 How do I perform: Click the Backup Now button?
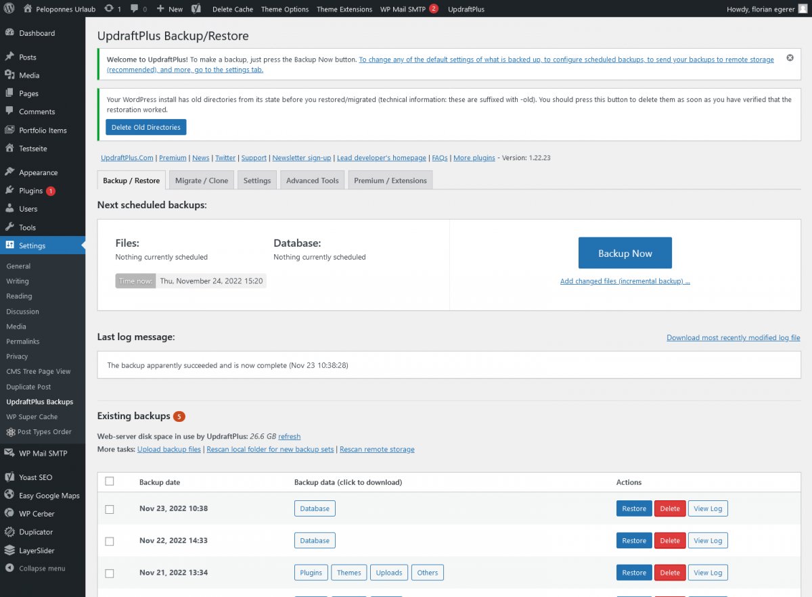625,254
